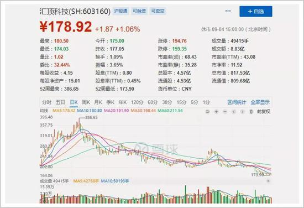This screenshot has height=208, width=304.
Task: Switch to 日K chart tab
Action: pyautogui.click(x=74, y=102)
